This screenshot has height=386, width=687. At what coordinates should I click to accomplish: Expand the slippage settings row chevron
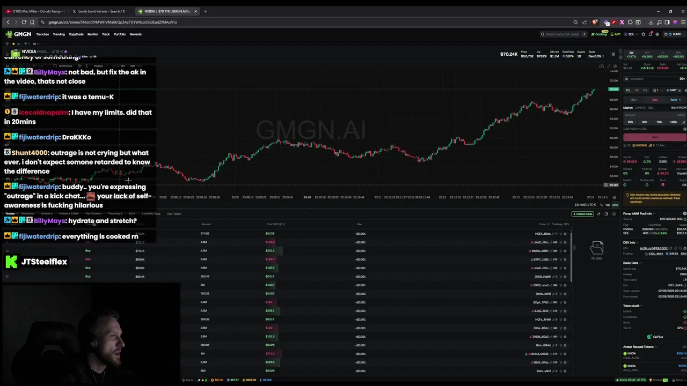click(x=685, y=145)
